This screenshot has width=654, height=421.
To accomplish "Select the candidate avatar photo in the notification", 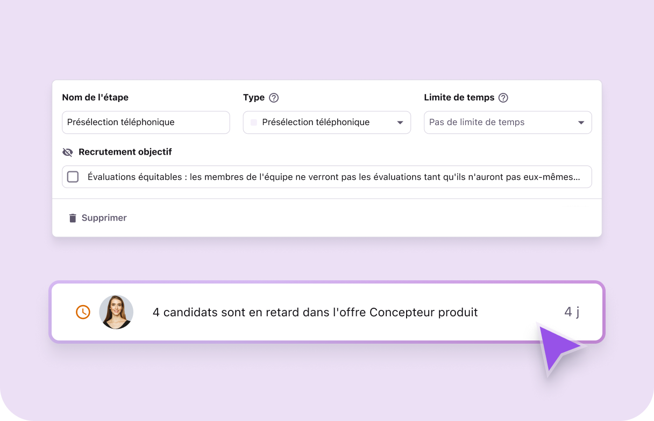I will click(x=116, y=311).
